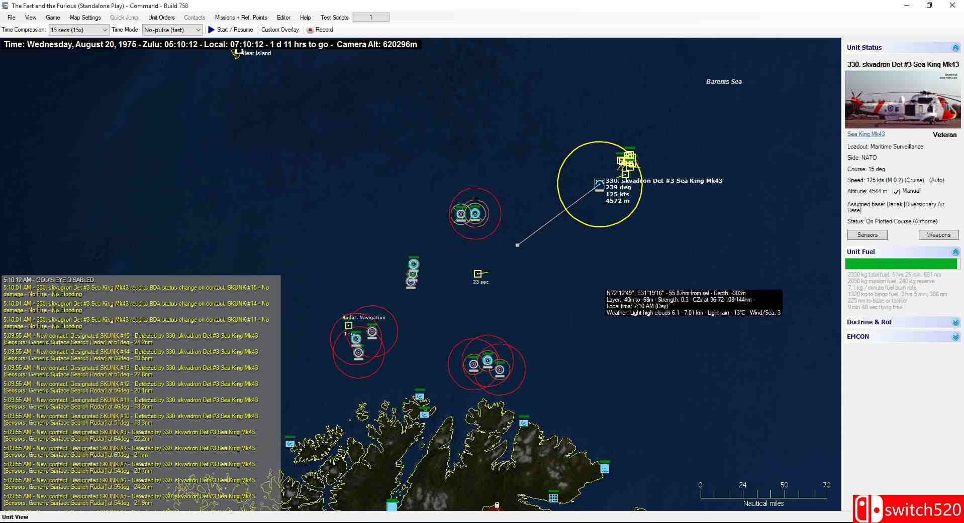Click the Start / Resume play icon

tap(211, 30)
